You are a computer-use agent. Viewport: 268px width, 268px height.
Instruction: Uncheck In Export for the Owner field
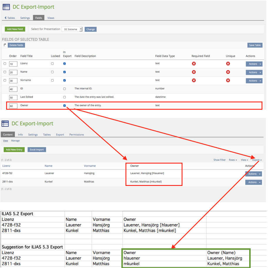tap(65, 106)
